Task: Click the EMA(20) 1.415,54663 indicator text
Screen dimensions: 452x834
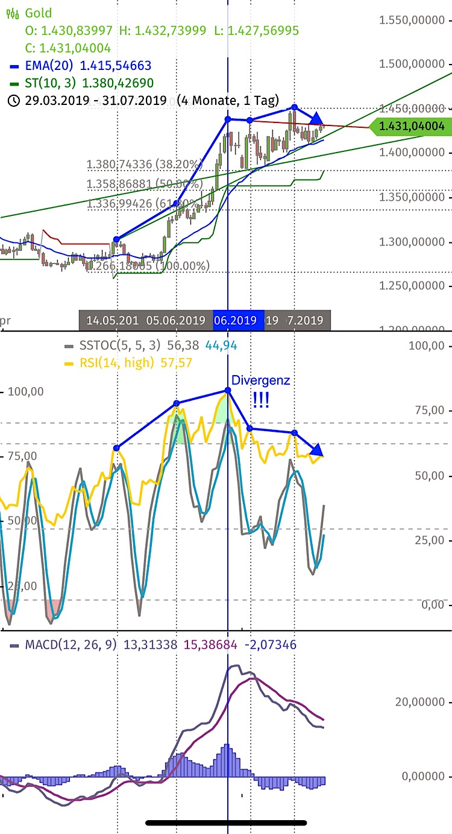Action: click(88, 66)
